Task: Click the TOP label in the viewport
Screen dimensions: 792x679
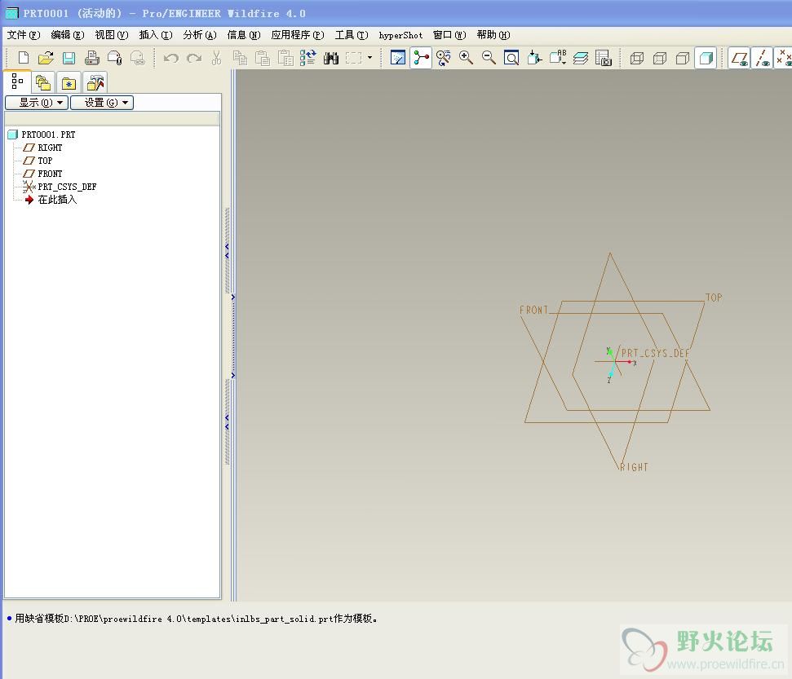Action: click(x=714, y=298)
